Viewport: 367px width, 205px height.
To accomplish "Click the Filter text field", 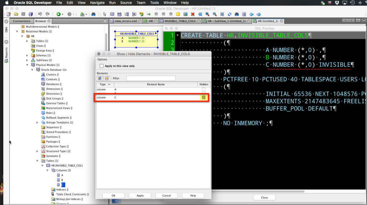I will click(x=151, y=78).
